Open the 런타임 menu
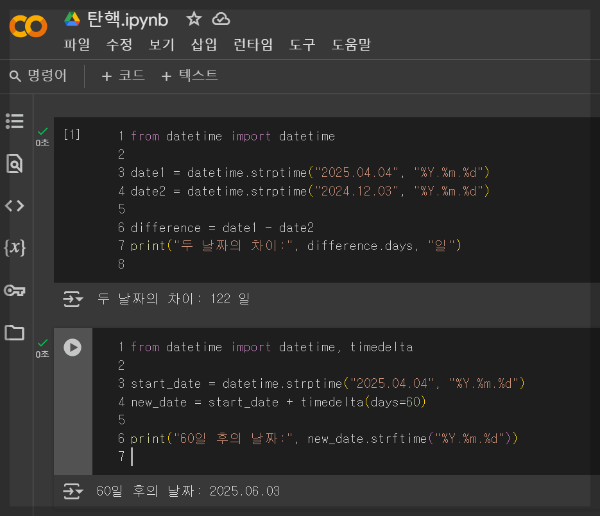 click(253, 44)
